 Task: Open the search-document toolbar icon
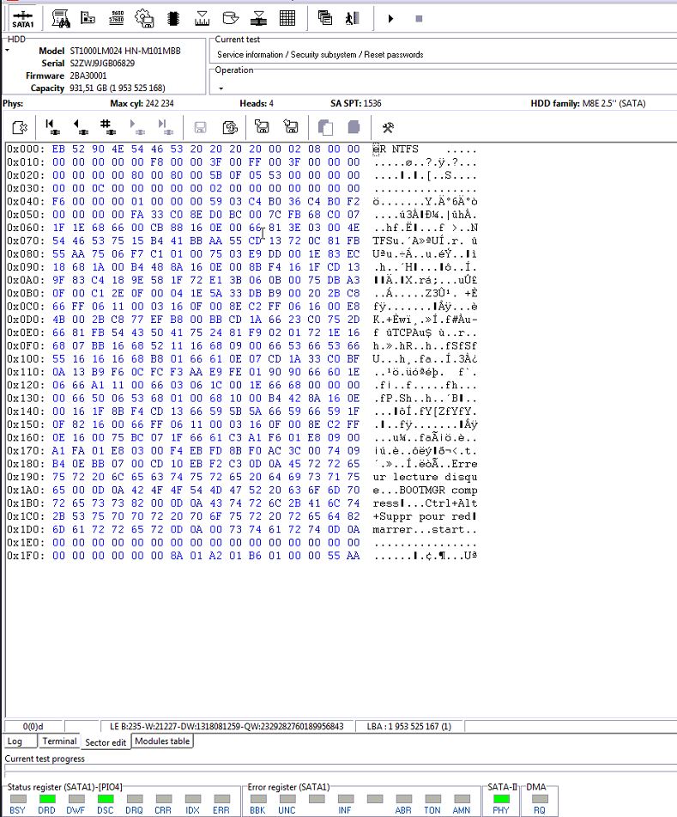pos(62,19)
